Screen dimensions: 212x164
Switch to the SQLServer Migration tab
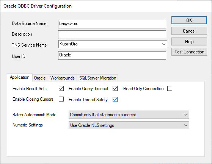[97, 78]
